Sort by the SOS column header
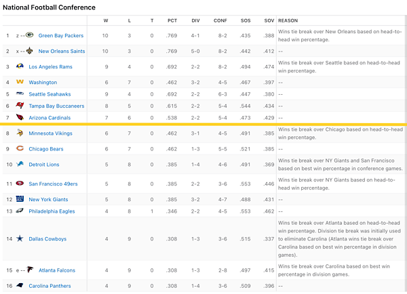 coord(246,20)
